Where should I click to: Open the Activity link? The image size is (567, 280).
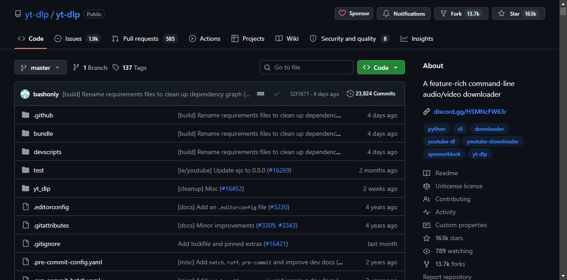click(x=440, y=212)
